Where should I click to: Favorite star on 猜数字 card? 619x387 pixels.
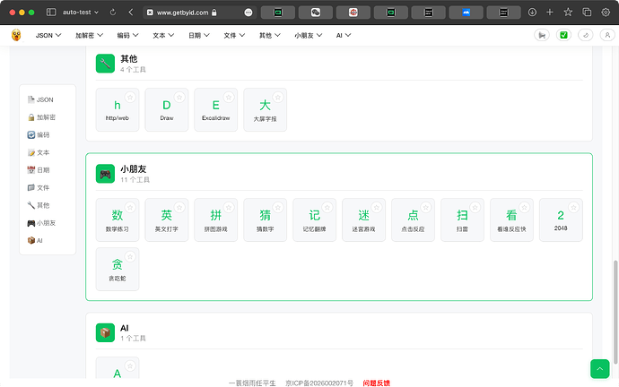coord(278,207)
